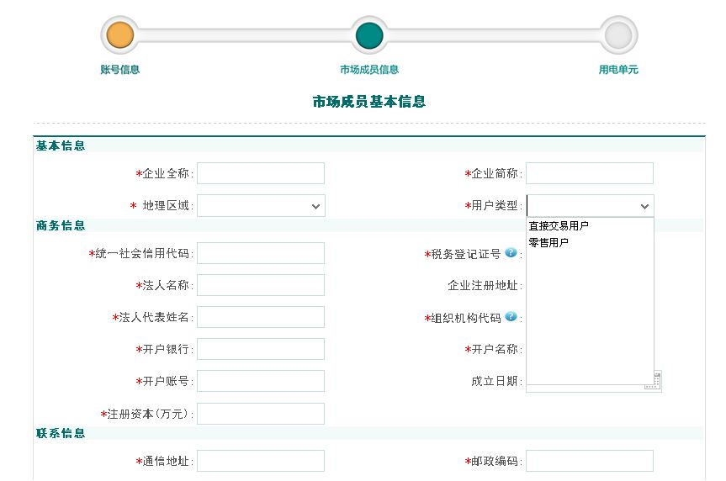Click the grey 用电单元 step circle

(618, 35)
